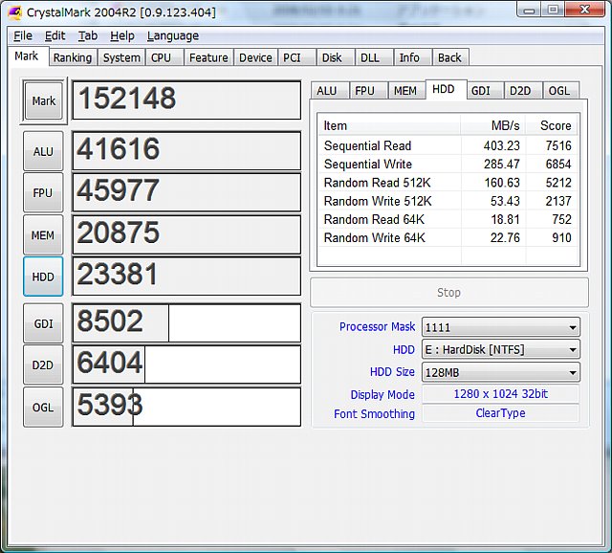Select the Random Write 512K row
Viewport: 612px width, 553px height.
448,201
